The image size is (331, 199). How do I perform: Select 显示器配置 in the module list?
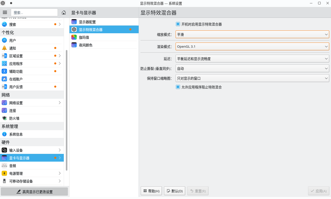coord(87,22)
